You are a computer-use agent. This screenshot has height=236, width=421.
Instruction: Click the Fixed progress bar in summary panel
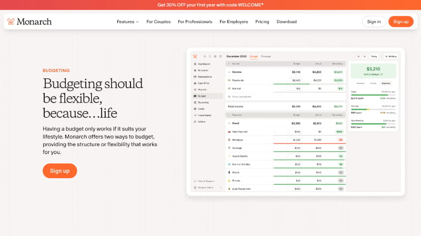[x=373, y=95]
